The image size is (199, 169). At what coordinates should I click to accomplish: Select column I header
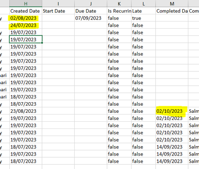(x=58, y=3)
